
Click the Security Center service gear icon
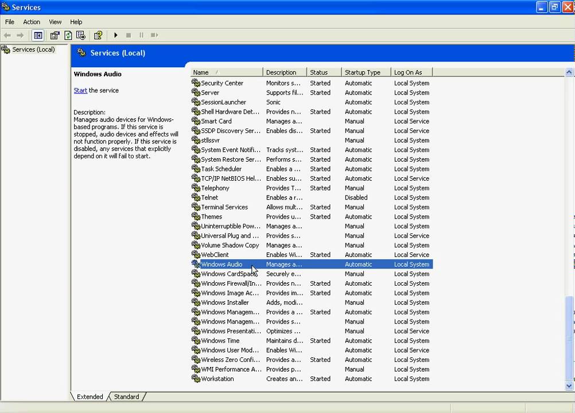pyautogui.click(x=196, y=83)
